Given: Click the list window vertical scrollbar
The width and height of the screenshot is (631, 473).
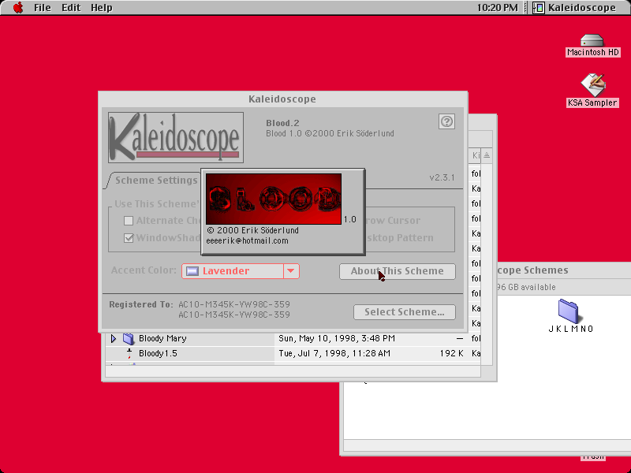Looking at the screenshot, I should tap(487, 263).
